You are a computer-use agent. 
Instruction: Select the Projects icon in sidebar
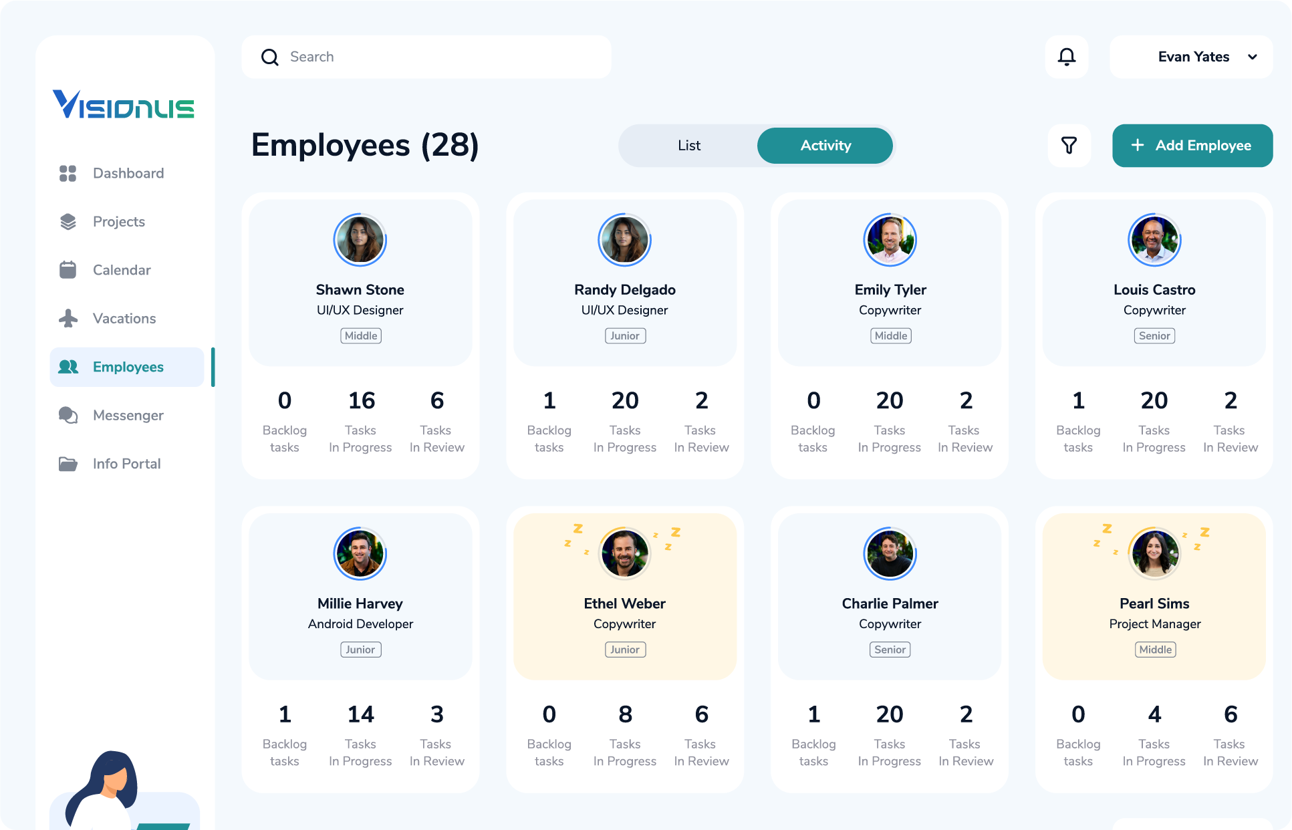tap(68, 221)
